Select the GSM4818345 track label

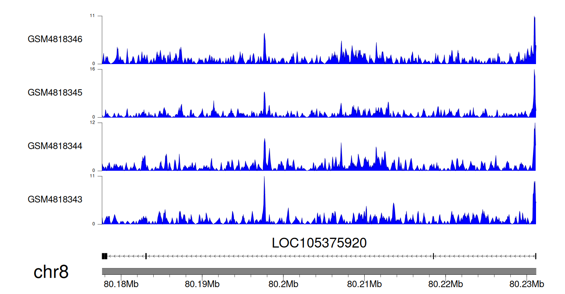(x=55, y=93)
